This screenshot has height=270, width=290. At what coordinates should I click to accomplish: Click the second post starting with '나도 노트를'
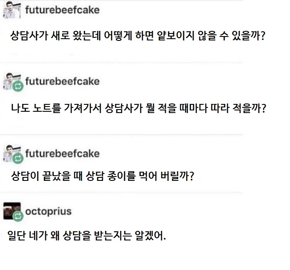(138, 108)
